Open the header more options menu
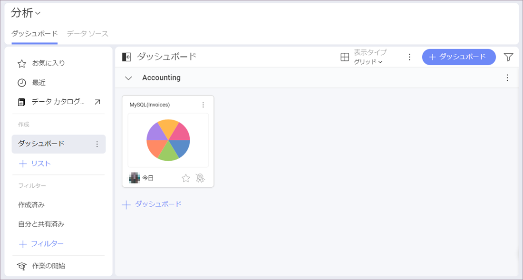 pos(410,57)
